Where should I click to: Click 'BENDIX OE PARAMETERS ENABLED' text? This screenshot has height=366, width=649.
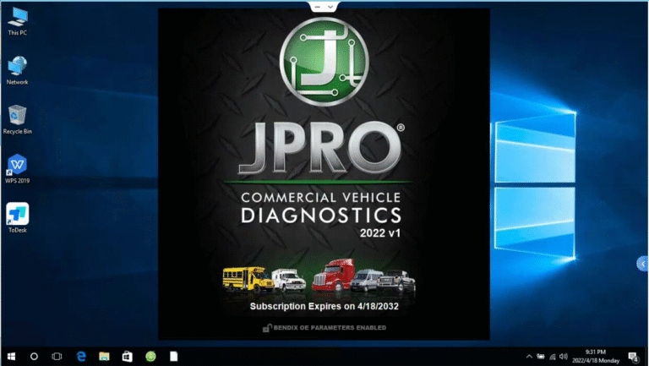point(330,328)
